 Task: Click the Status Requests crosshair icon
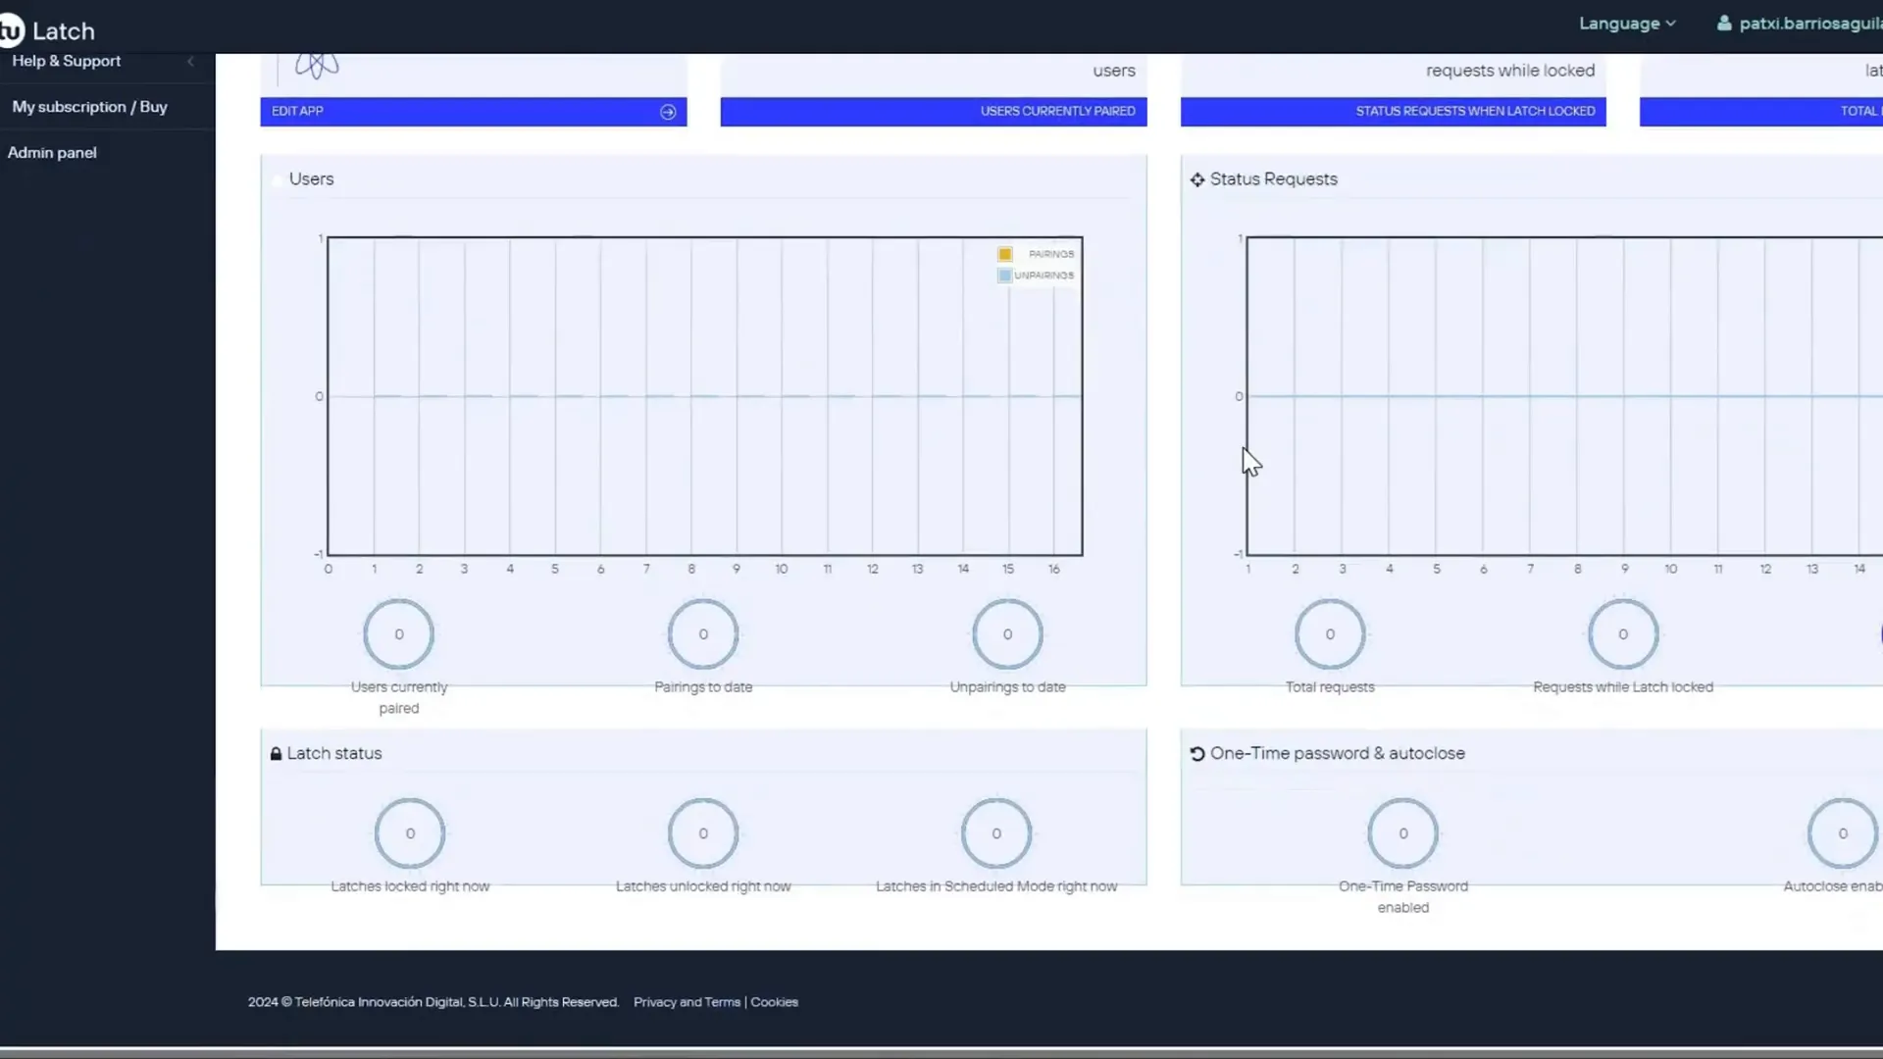(x=1197, y=179)
